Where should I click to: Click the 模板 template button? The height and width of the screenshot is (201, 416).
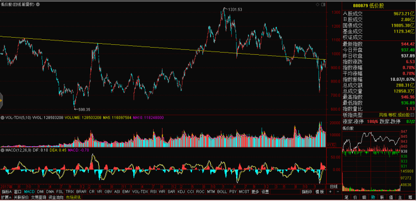(x=319, y=192)
